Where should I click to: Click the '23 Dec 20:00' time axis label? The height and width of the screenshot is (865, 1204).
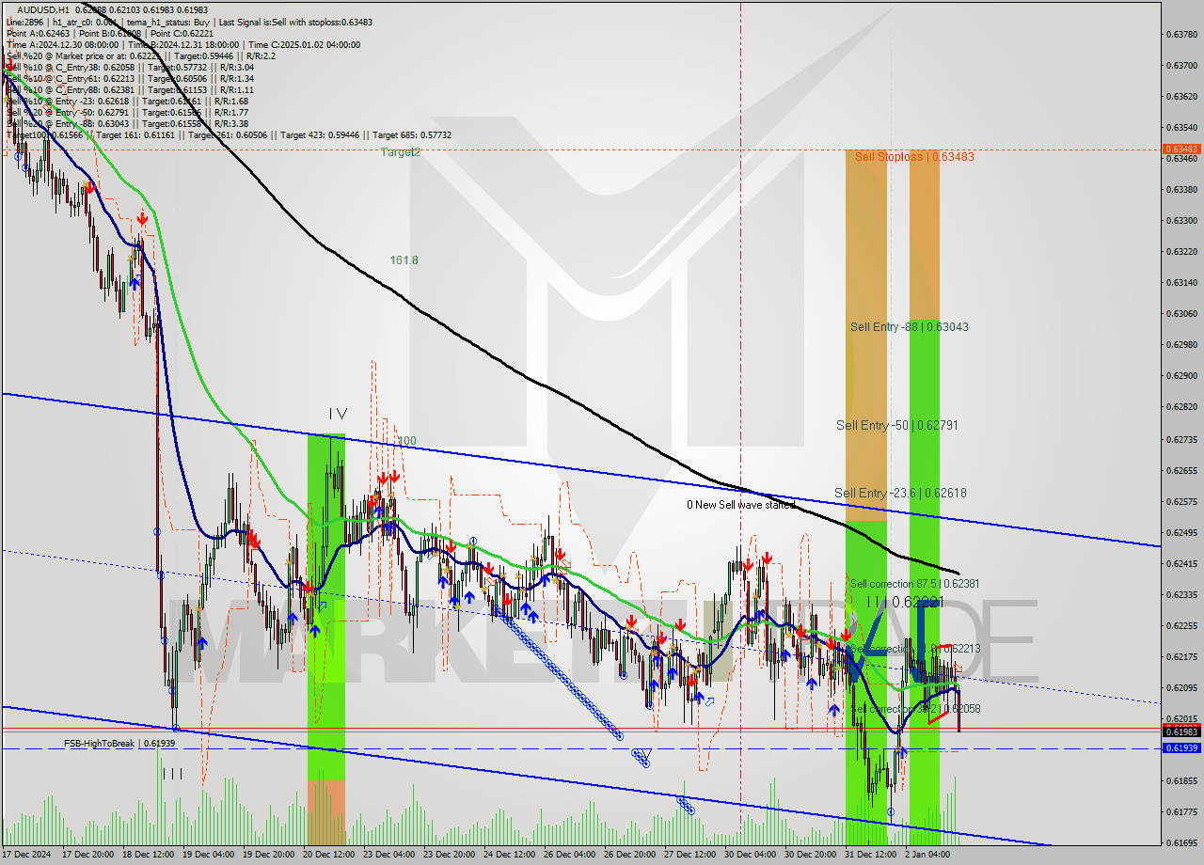tap(450, 855)
